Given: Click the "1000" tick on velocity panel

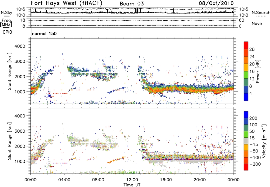Looking at the screenshot, I should (20, 161).
